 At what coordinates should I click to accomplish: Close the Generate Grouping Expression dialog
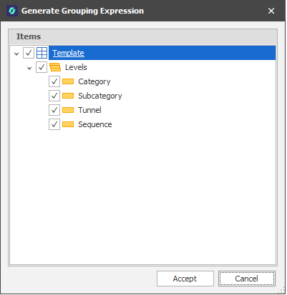pyautogui.click(x=271, y=11)
